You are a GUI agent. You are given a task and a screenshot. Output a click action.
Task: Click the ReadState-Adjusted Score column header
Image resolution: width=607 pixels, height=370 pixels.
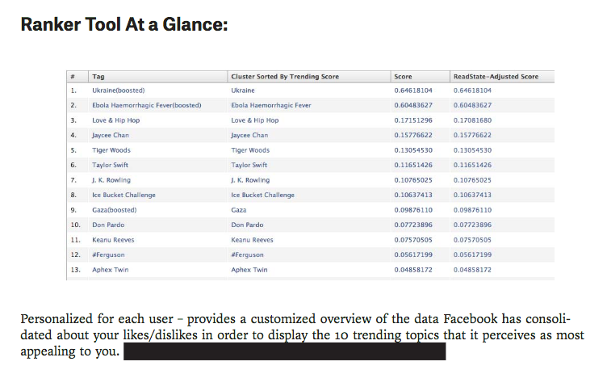[x=502, y=77]
